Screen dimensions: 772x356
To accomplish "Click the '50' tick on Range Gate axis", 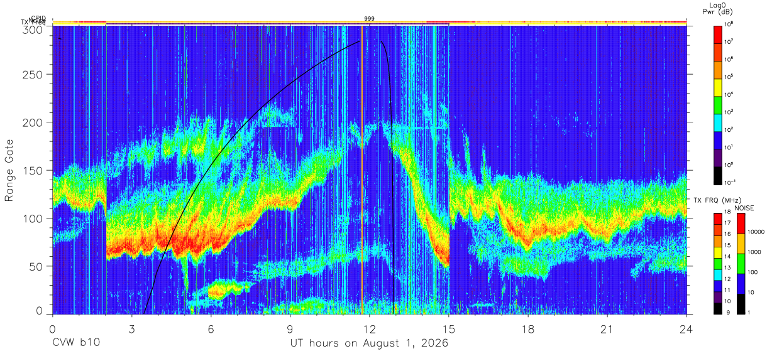I will pyautogui.click(x=36, y=266).
